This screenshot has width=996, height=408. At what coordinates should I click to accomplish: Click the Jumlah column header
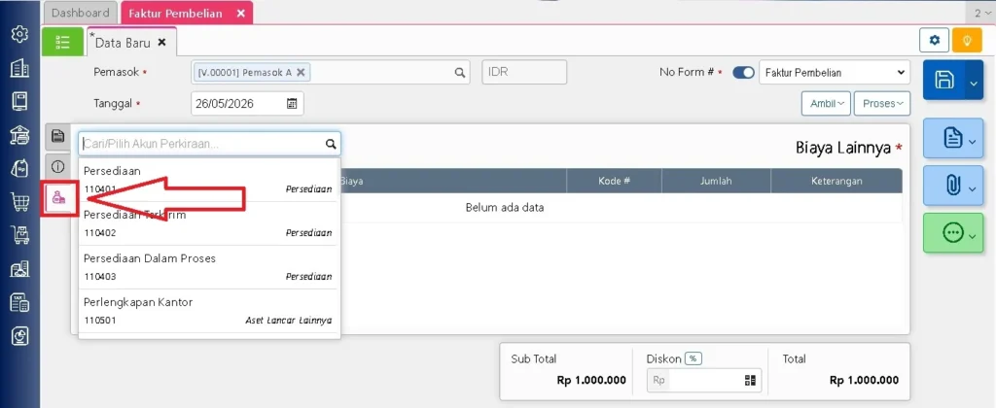tap(716, 181)
